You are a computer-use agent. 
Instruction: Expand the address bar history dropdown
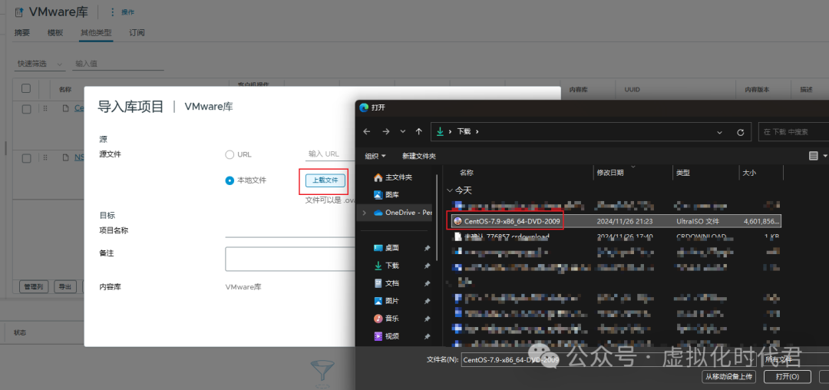coord(719,132)
